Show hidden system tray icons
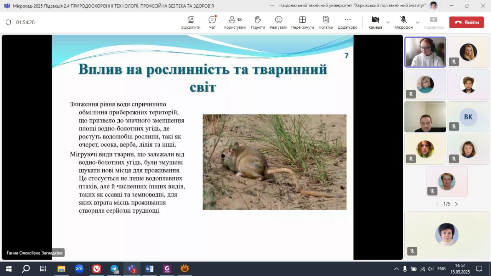This screenshot has width=491, height=276. pos(396,269)
